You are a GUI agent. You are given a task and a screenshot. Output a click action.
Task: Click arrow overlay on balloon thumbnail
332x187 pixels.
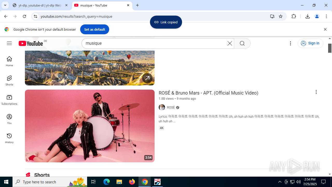coord(147,78)
